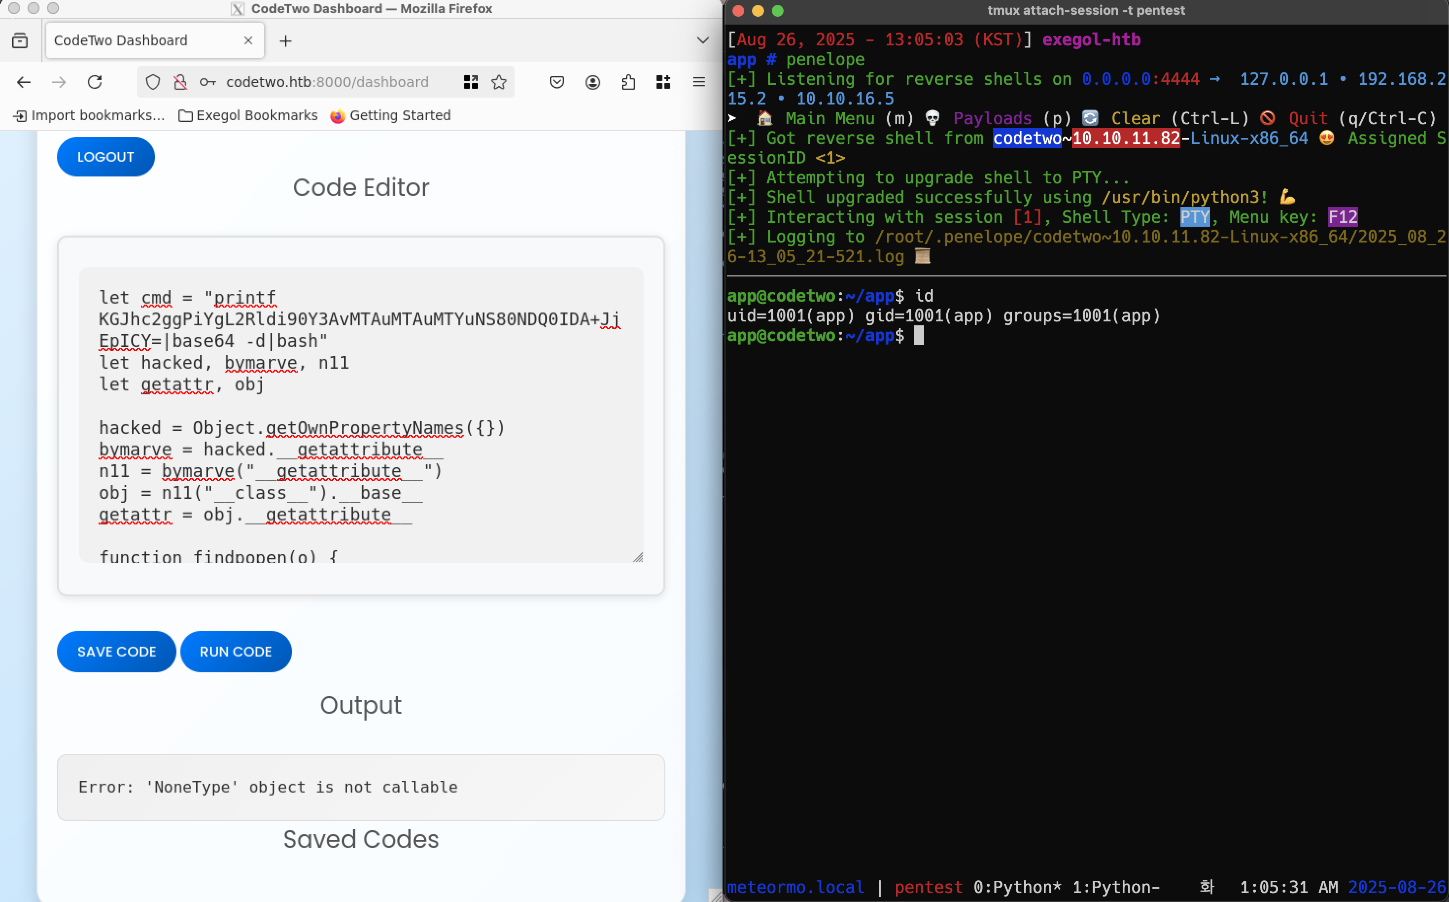Click the insecure connection lock icon

pos(180,82)
